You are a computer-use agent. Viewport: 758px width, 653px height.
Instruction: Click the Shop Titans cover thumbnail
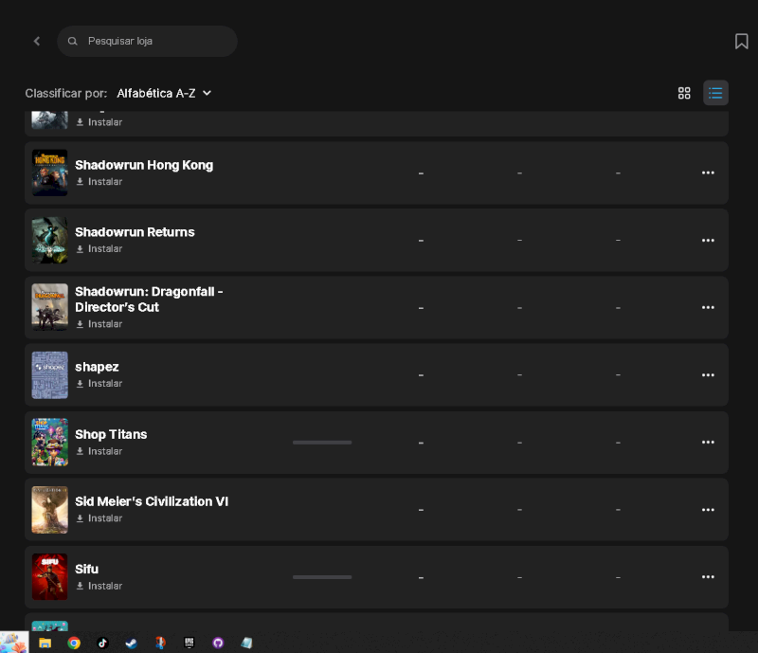coord(50,442)
